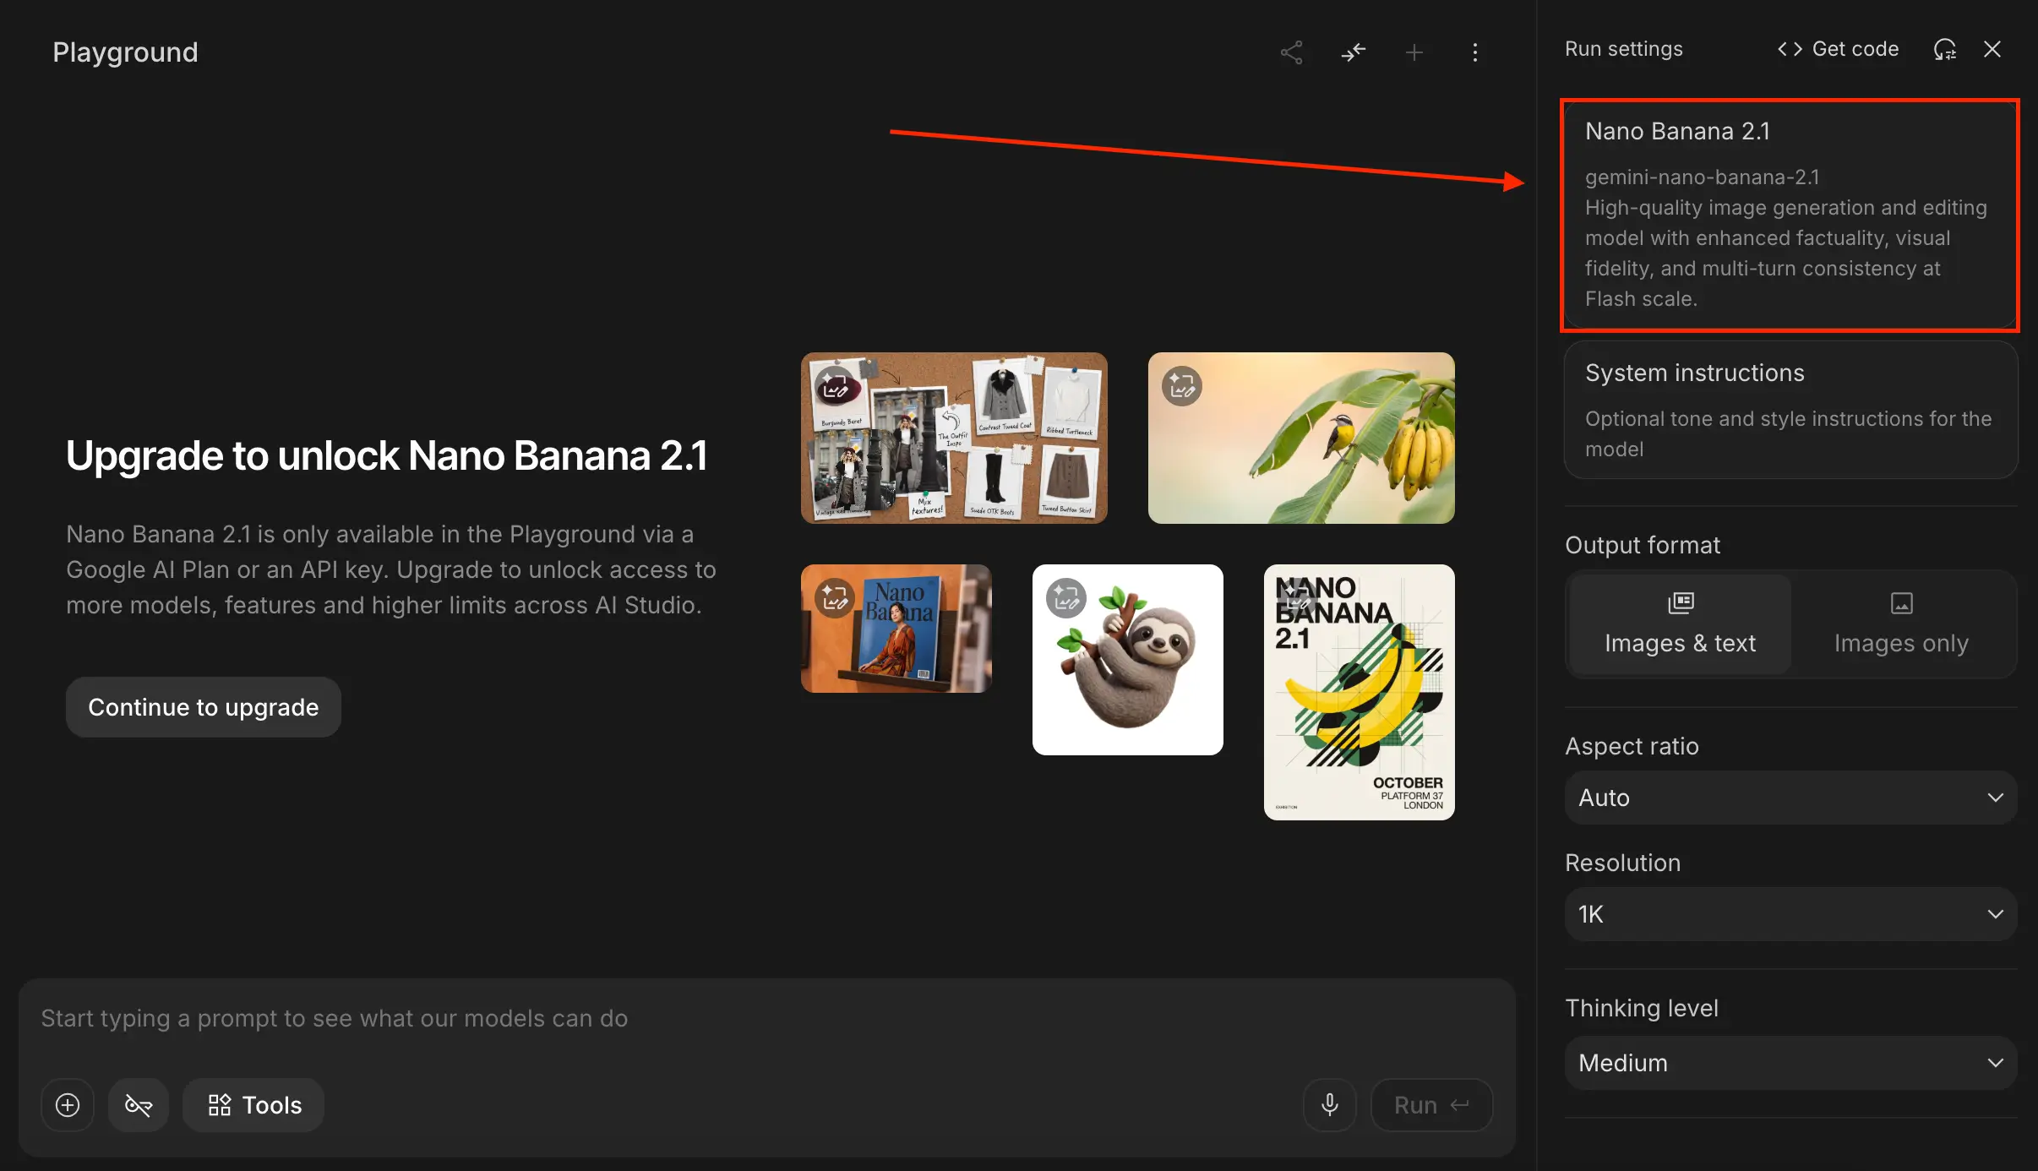The width and height of the screenshot is (2038, 1171).
Task: Click the Get code button
Action: pyautogui.click(x=1838, y=49)
